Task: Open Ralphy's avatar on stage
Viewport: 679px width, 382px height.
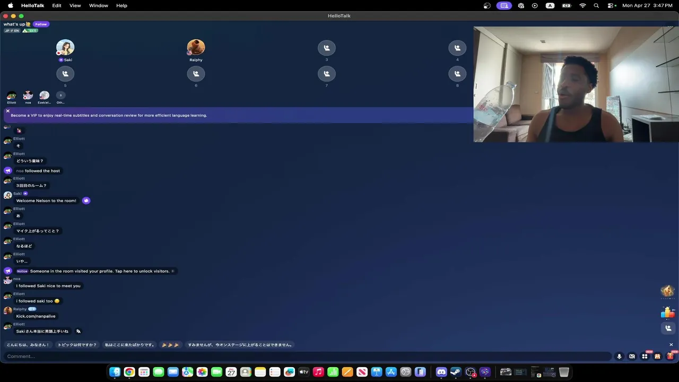Action: pos(196,47)
